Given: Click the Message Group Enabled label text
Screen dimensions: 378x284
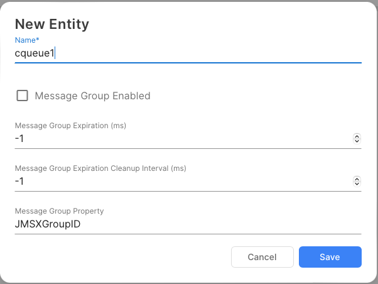Looking at the screenshot, I should point(92,96).
